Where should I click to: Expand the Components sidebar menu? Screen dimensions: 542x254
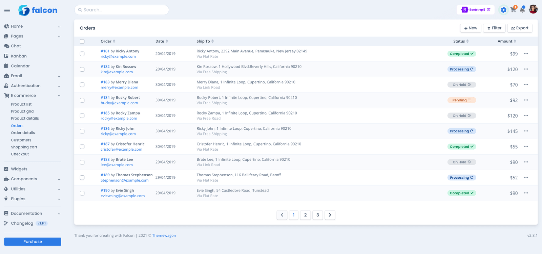32,179
